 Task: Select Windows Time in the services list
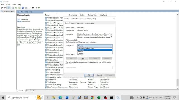[x=52, y=60]
